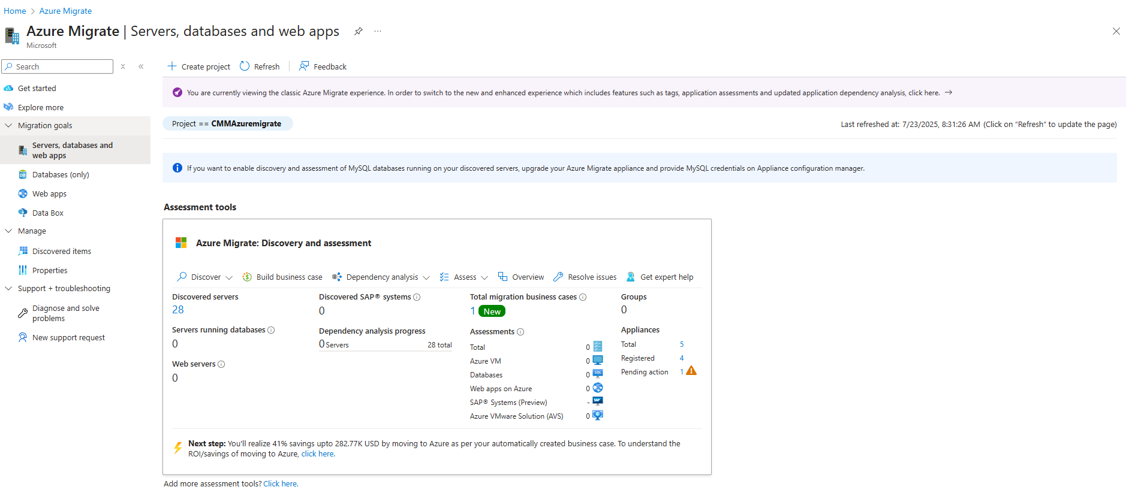
Task: Click the Pending action warning triangle
Action: click(691, 371)
